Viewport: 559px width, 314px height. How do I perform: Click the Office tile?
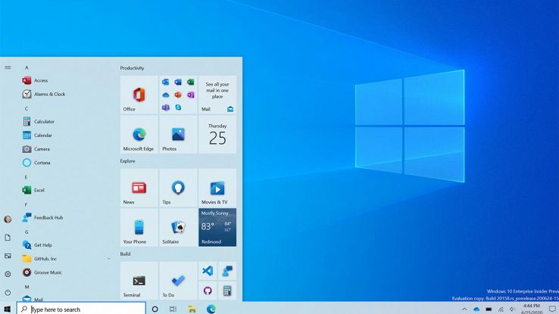(x=139, y=95)
